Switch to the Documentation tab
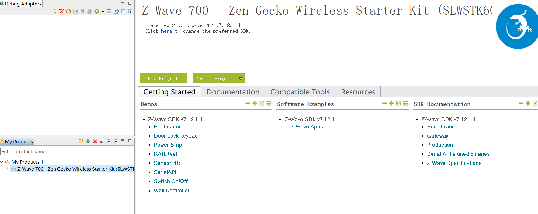538x214 pixels. click(x=233, y=92)
